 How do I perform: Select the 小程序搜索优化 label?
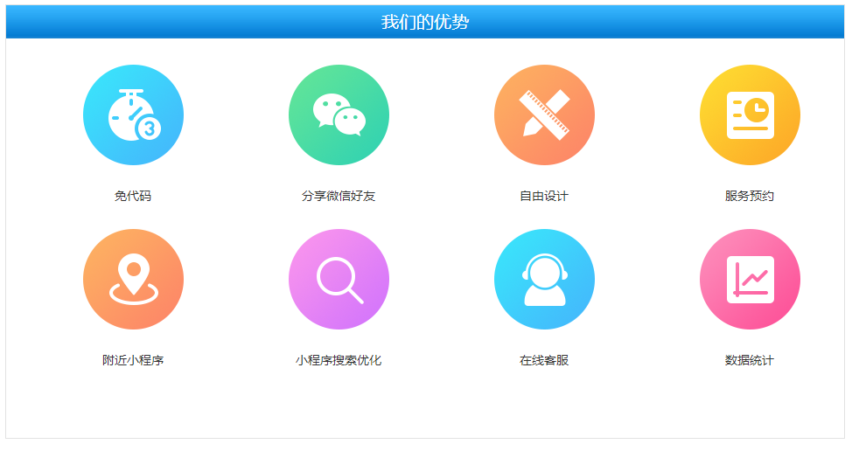[339, 360]
